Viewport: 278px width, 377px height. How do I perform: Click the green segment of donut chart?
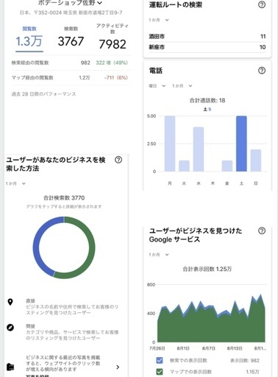coord(92,248)
